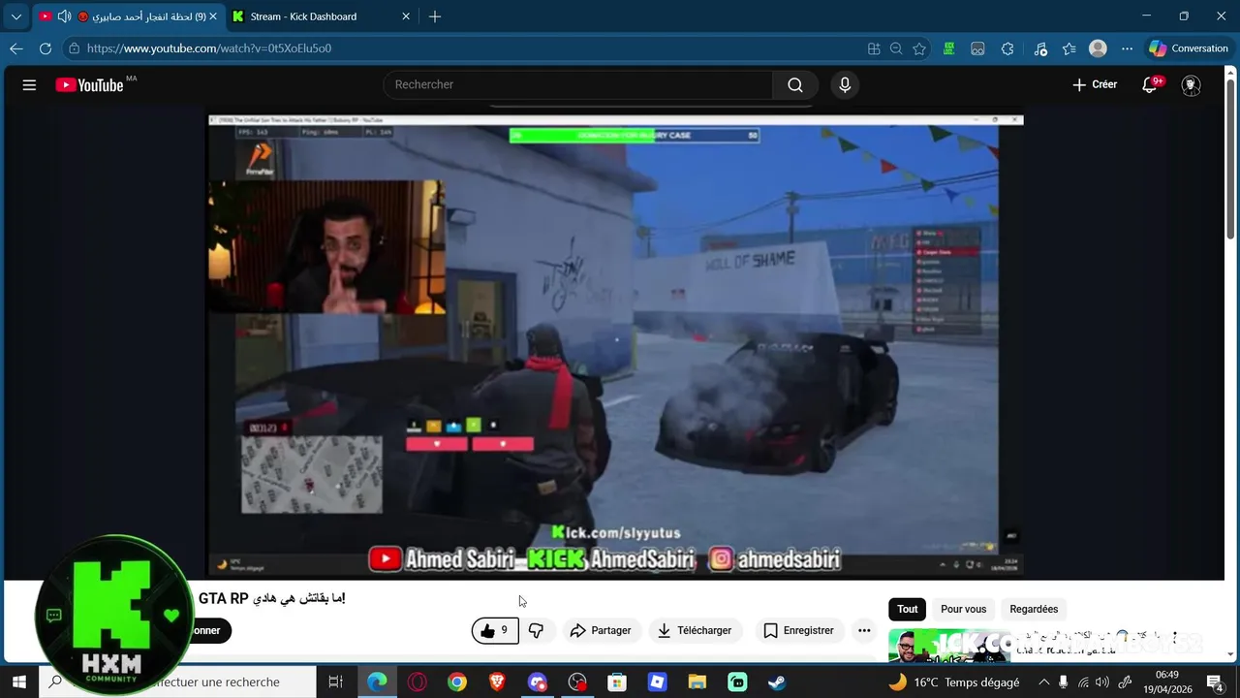The image size is (1240, 698).
Task: Open the Edge favorites list icon
Action: pyautogui.click(x=1069, y=48)
